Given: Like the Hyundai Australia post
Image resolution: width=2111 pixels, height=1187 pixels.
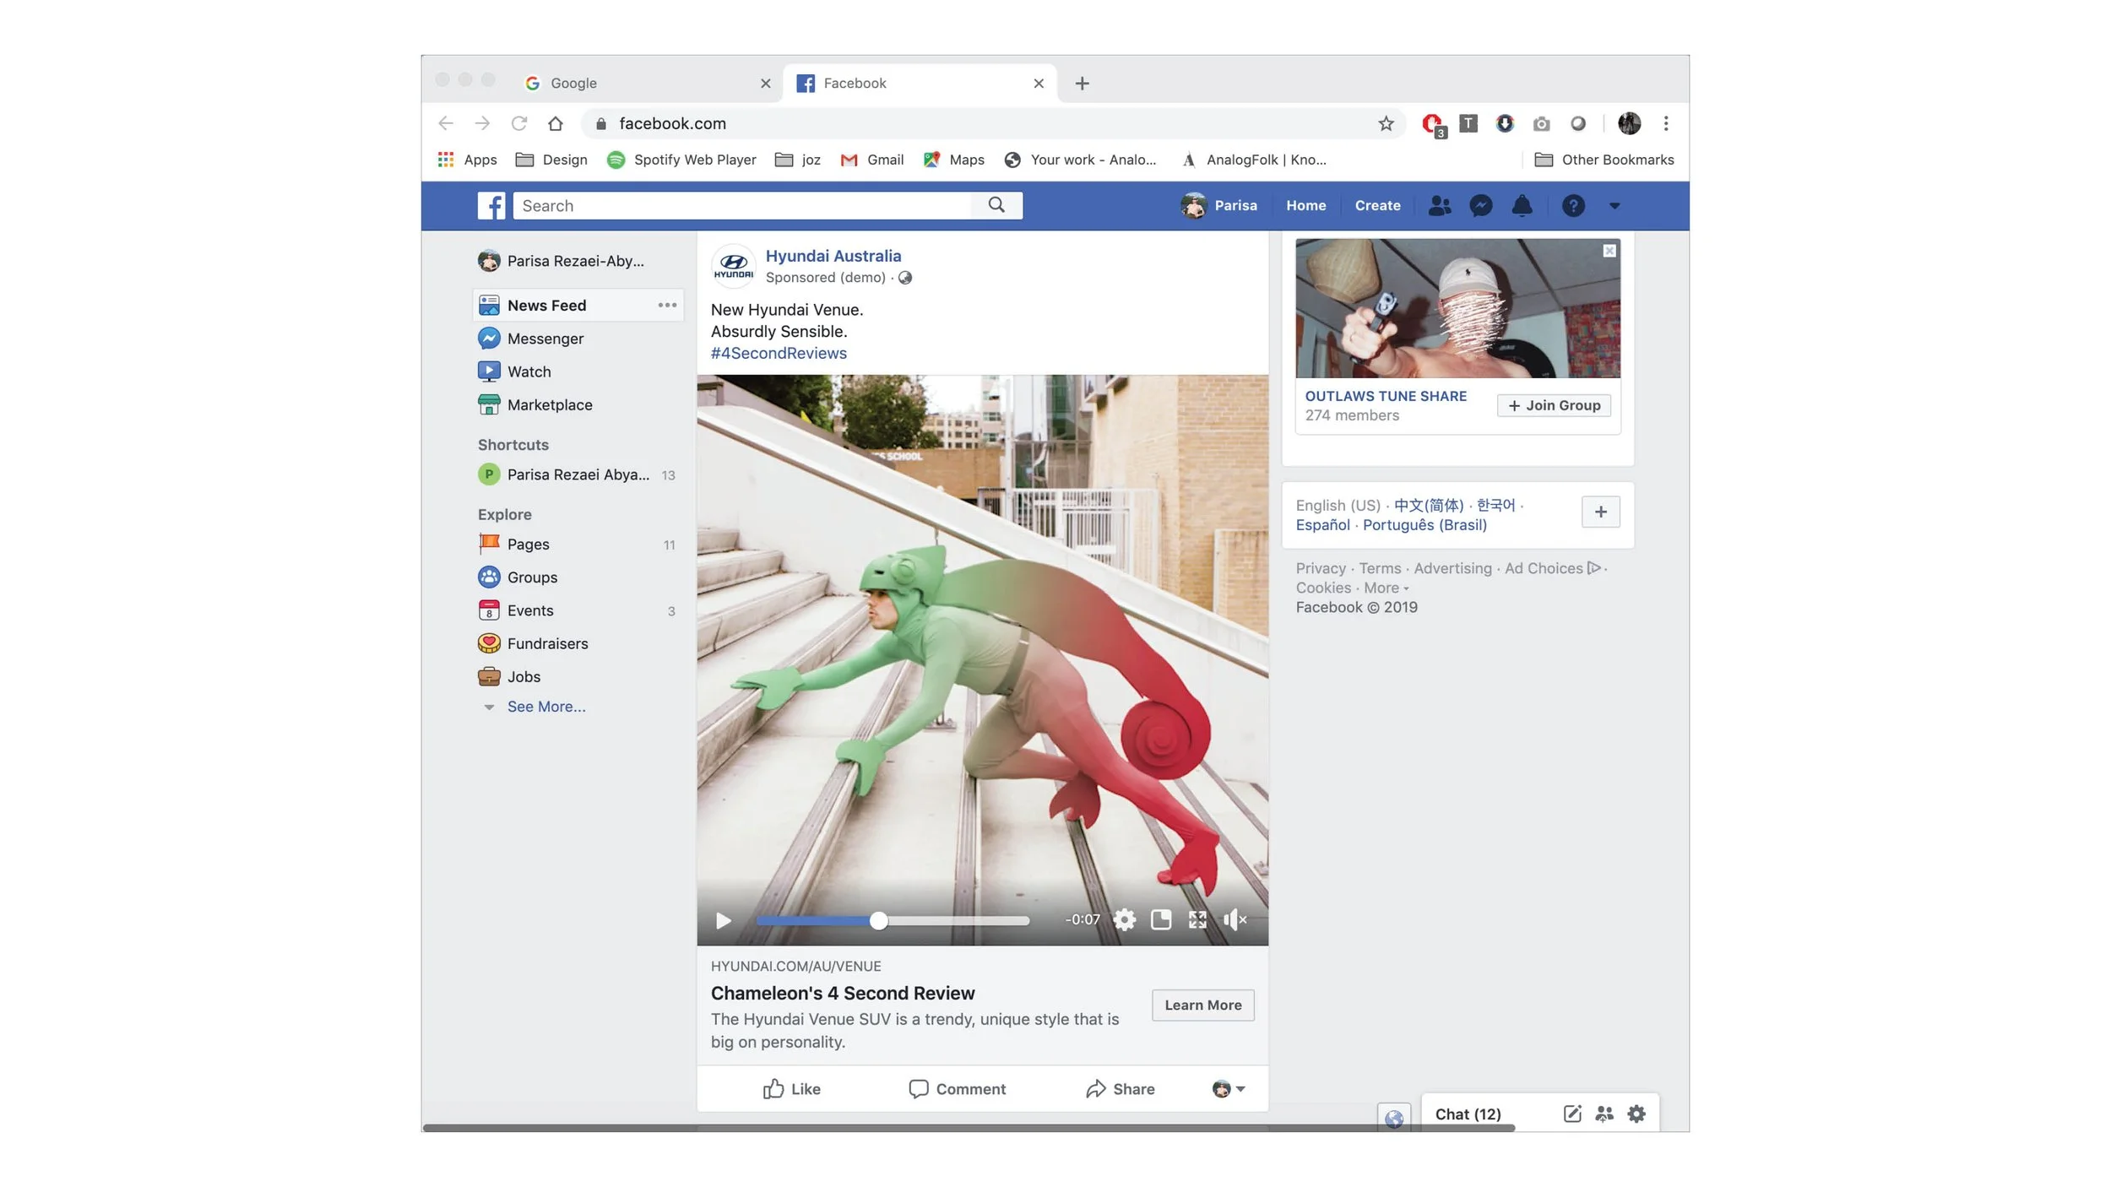Looking at the screenshot, I should (791, 1089).
